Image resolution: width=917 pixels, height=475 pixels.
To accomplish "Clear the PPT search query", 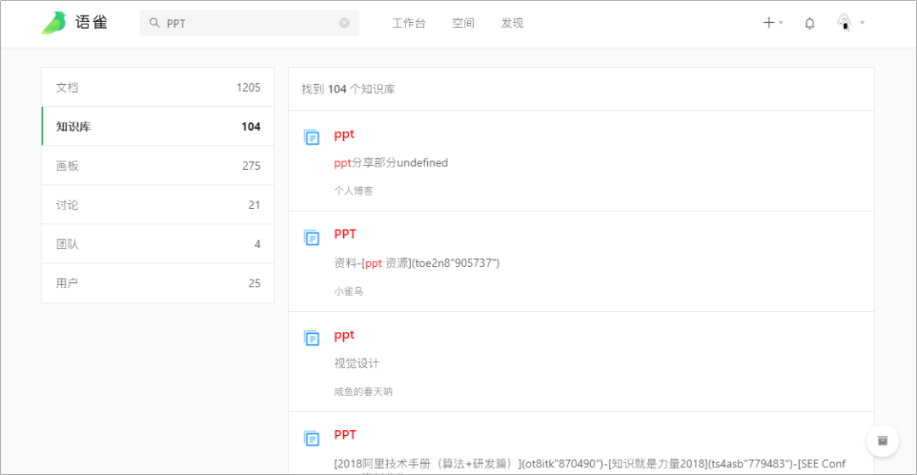I will click(345, 23).
